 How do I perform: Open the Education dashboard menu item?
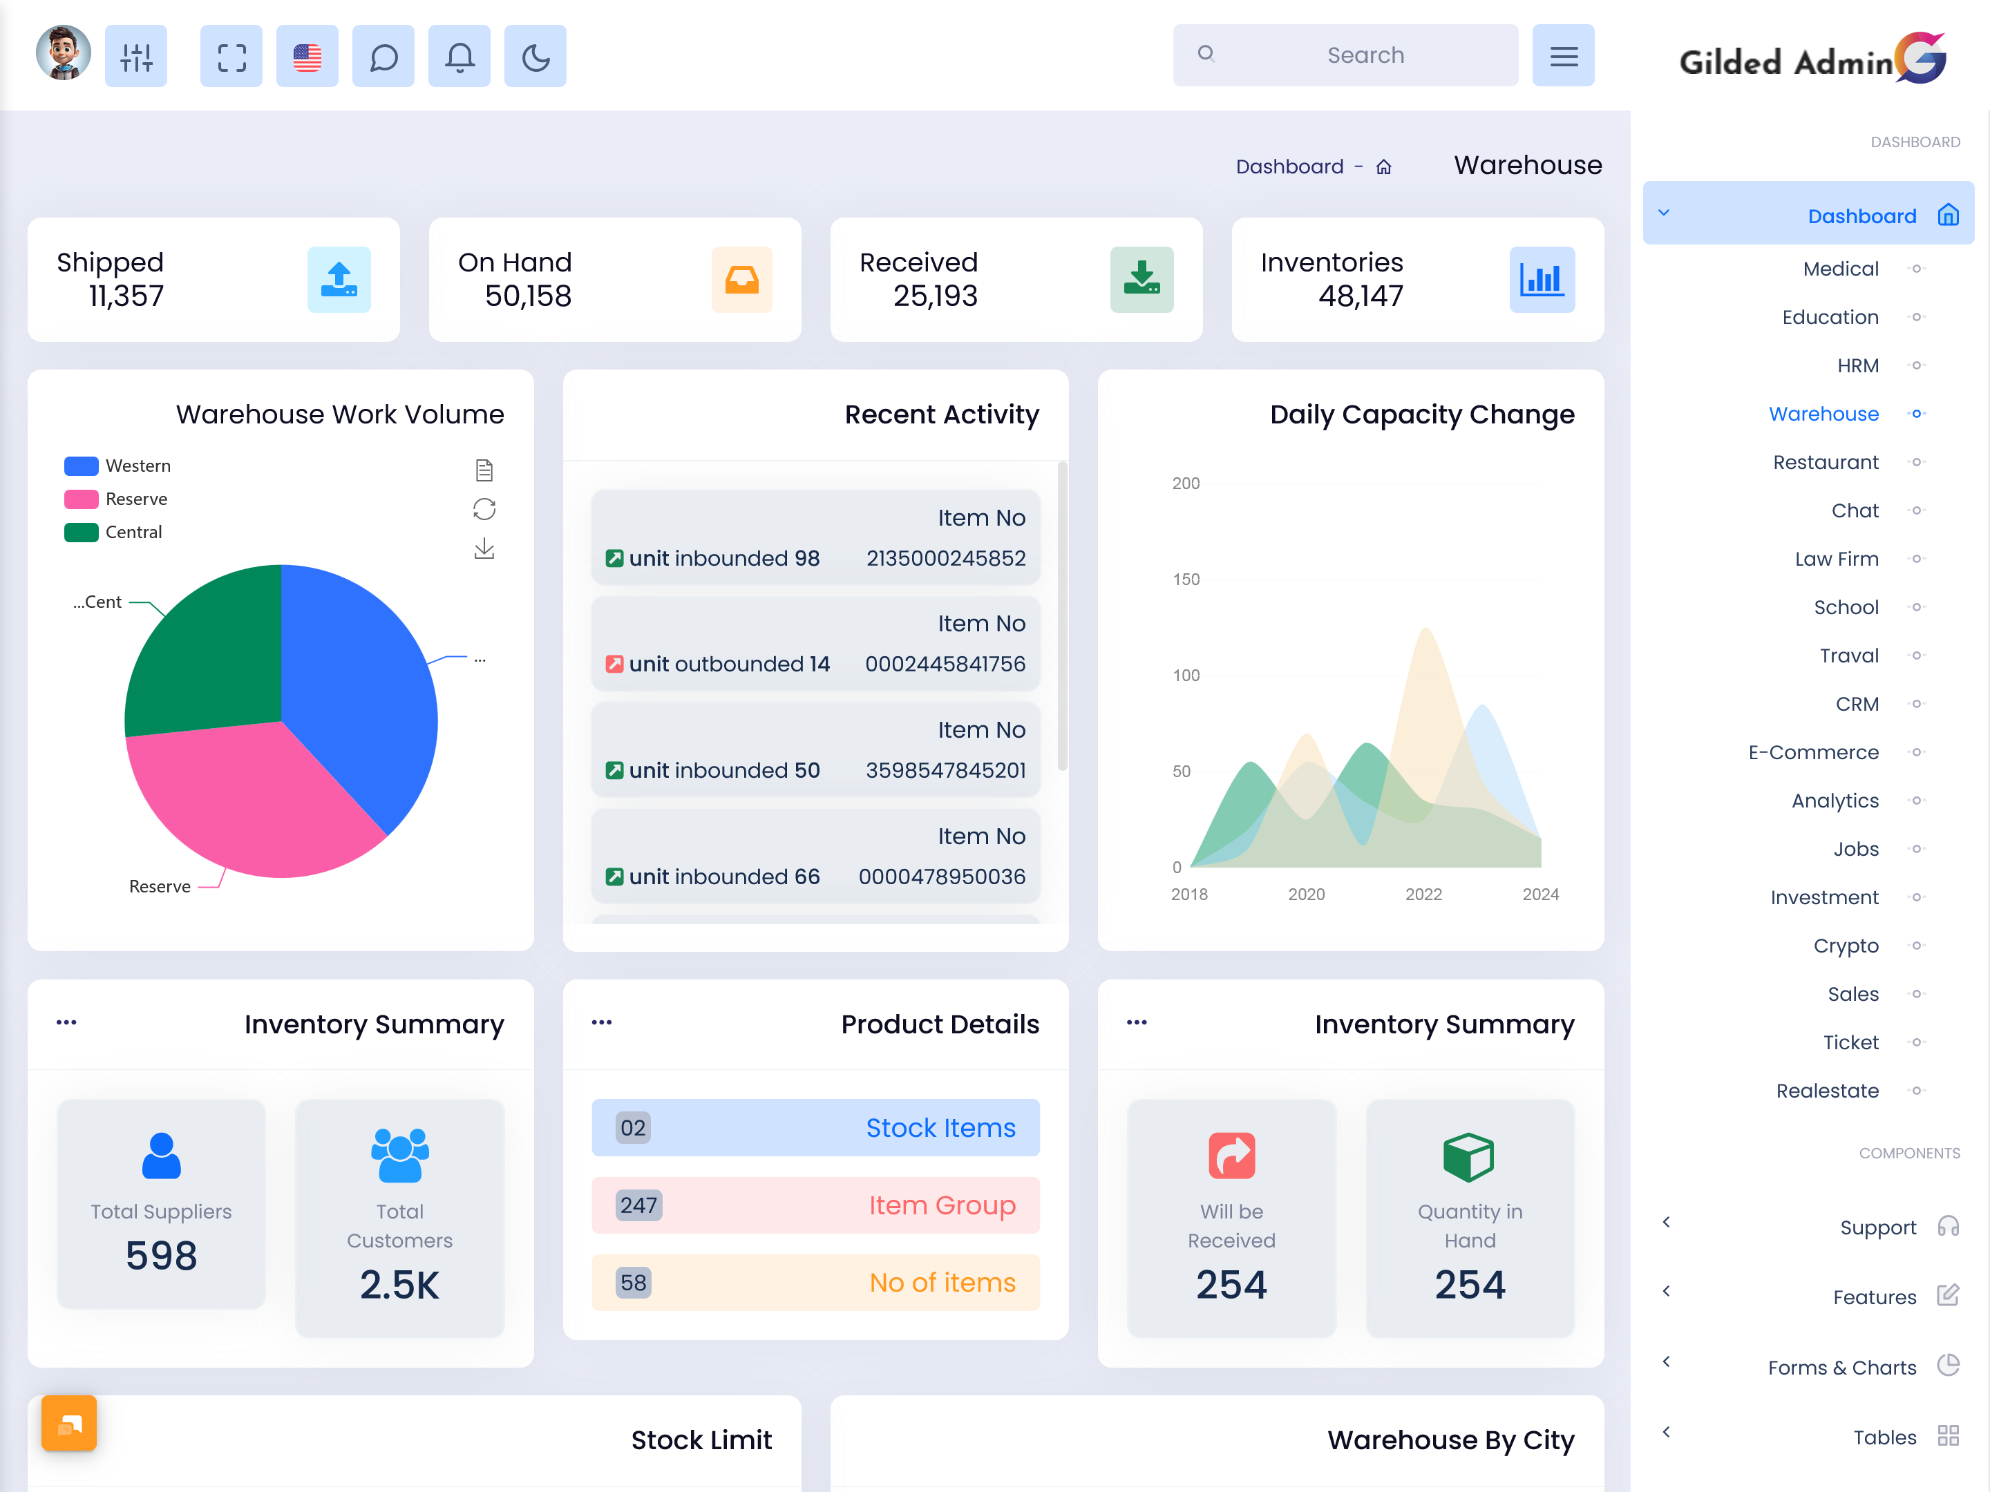(1830, 318)
